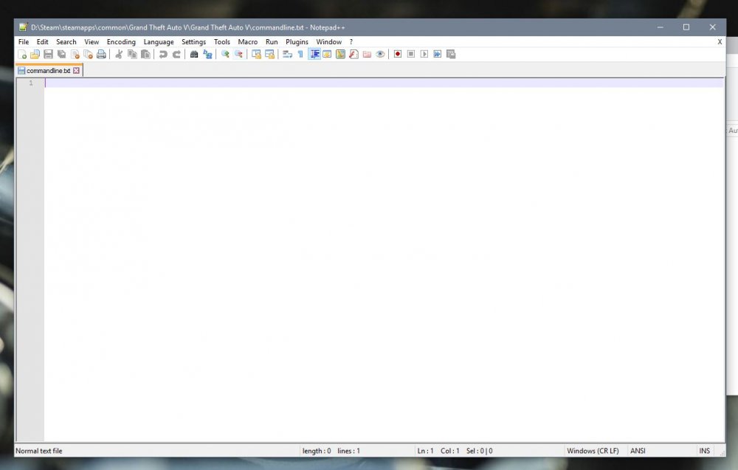This screenshot has height=470, width=738.
Task: Start macro recording with the red dot
Action: 398,54
